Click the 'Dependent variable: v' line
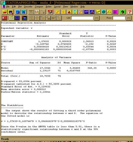Viewport: 133px width, 142px height. tap(17, 28)
